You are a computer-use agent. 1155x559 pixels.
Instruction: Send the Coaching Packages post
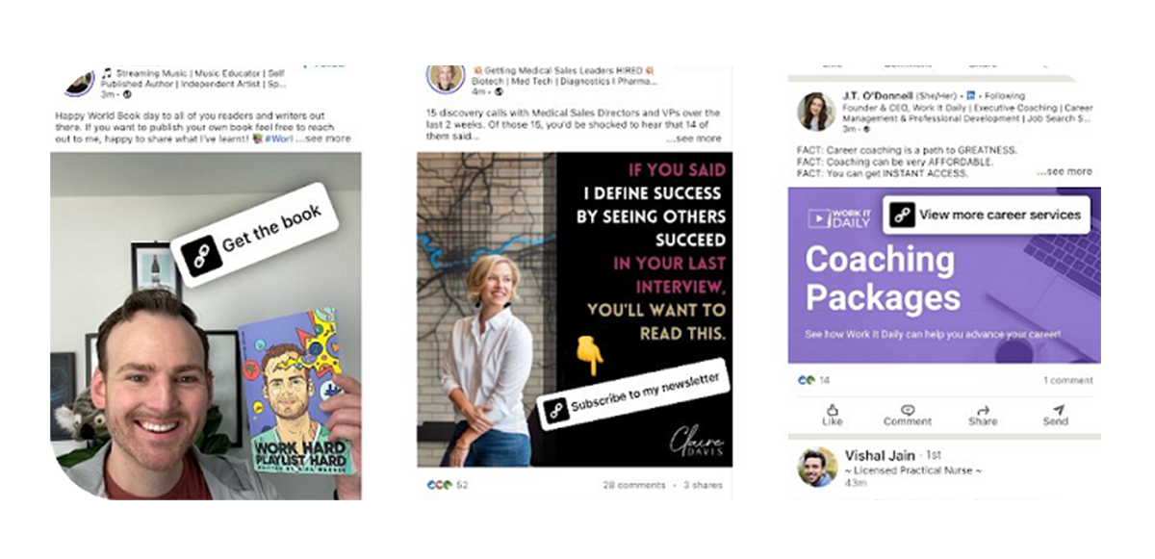coord(1055,415)
